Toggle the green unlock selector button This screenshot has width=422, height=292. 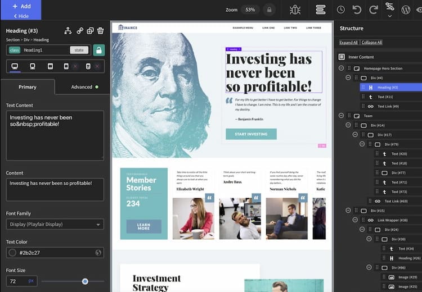tap(99, 50)
